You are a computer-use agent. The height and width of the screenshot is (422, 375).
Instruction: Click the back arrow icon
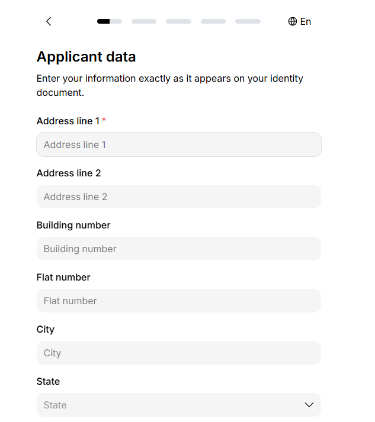click(49, 21)
